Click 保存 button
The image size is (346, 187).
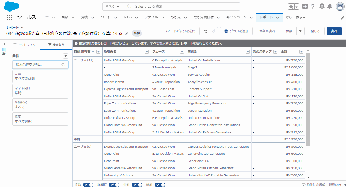coord(289,31)
